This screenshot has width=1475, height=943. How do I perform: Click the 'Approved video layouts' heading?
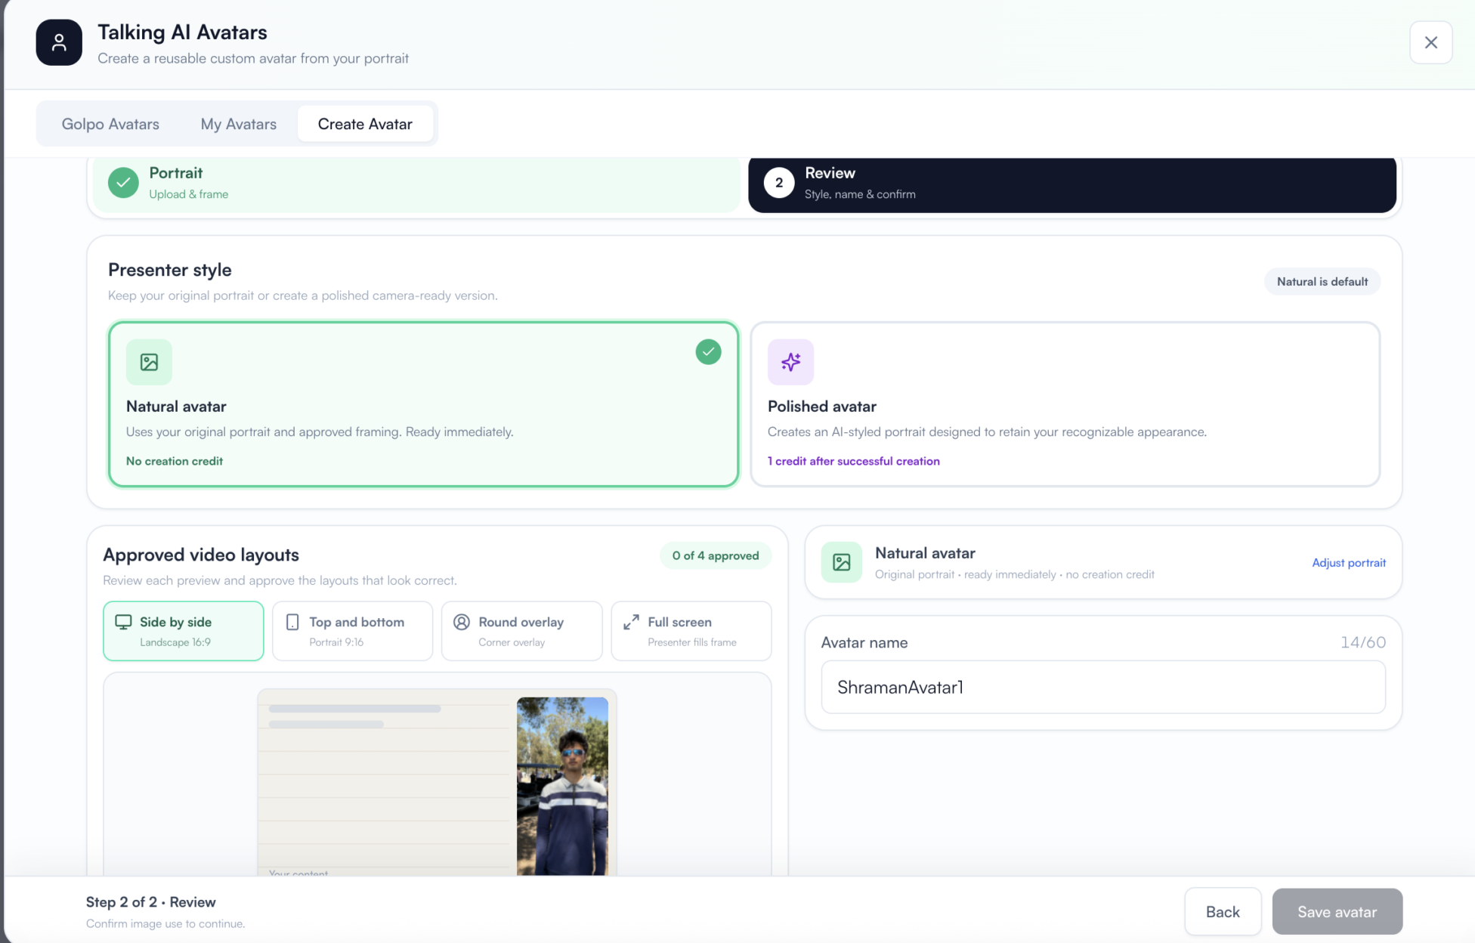[x=201, y=555]
